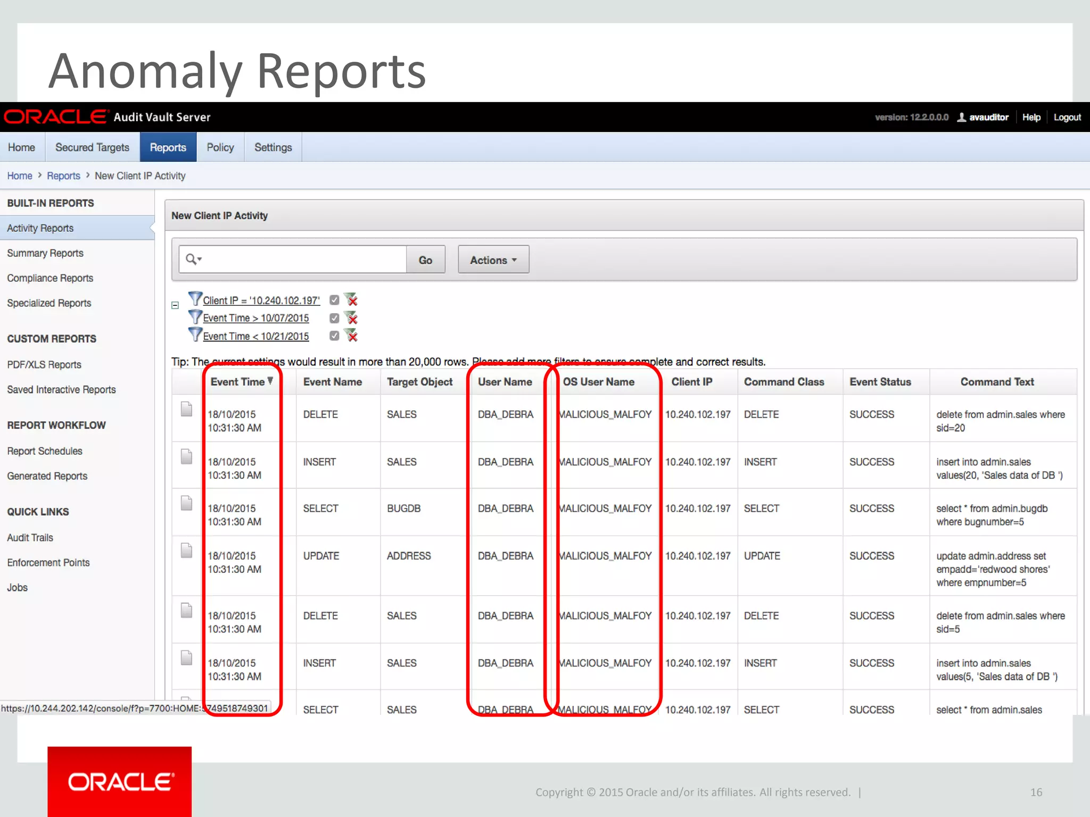1090x817 pixels.
Task: Edit the Client IP = '10.240.102.197' filter
Action: click(x=261, y=301)
